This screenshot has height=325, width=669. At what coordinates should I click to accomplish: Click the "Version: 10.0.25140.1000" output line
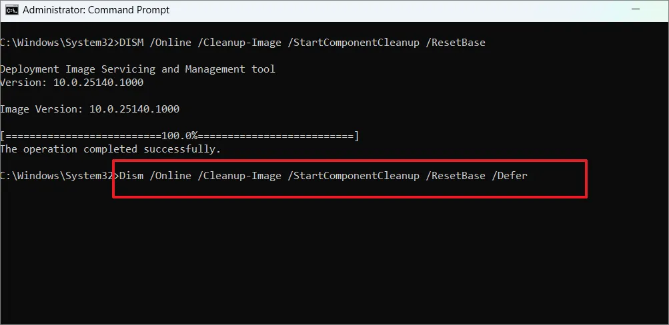(x=71, y=83)
